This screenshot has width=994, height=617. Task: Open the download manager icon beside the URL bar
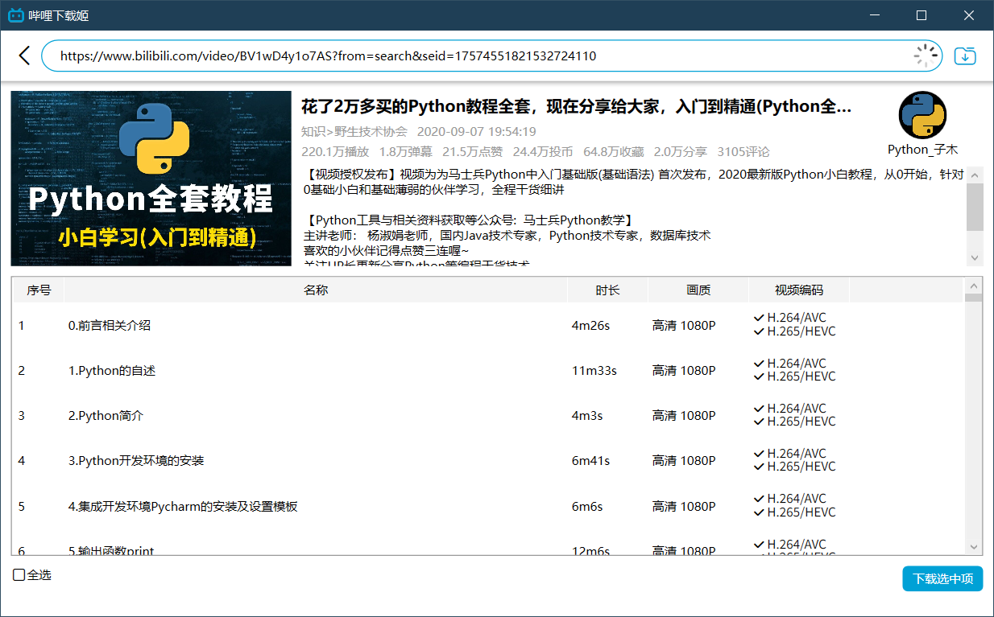965,56
